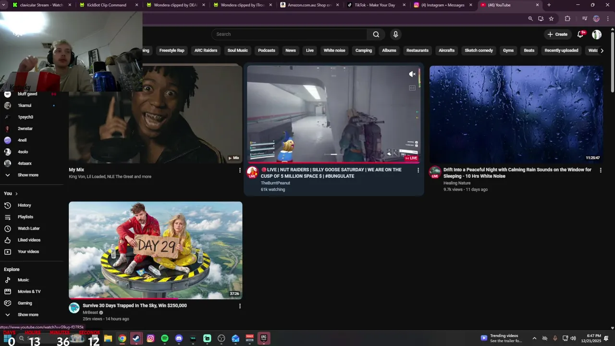Select the ARC Raiders chip
Screen dimensions: 615x346
tap(206, 50)
